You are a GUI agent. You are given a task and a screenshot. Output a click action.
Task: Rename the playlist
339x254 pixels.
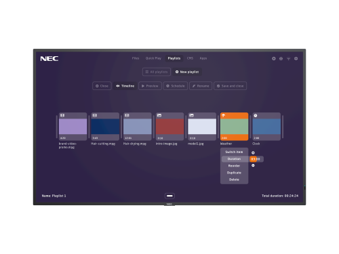click(x=201, y=86)
